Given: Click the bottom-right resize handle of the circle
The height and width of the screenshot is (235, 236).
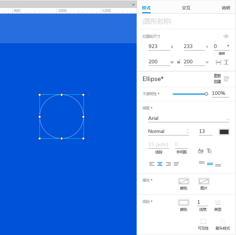Looking at the screenshot, I should (83, 139).
